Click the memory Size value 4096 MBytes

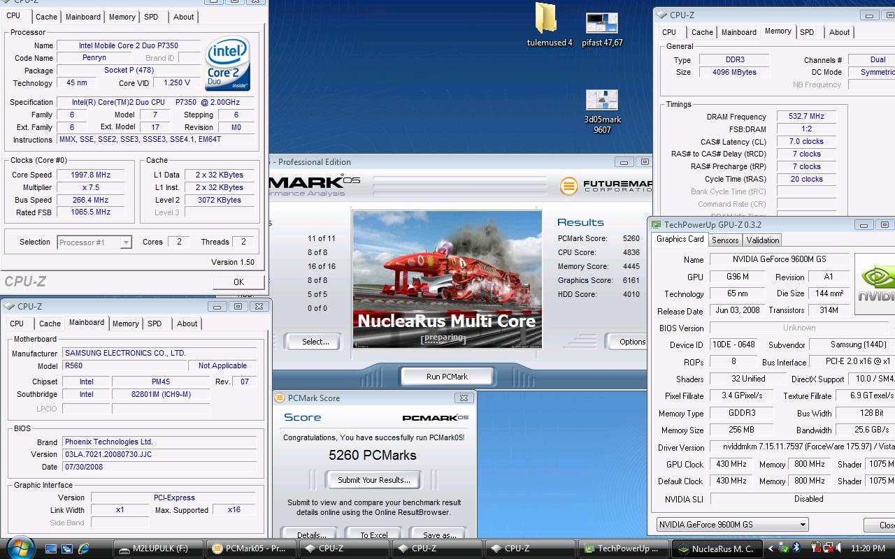733,72
